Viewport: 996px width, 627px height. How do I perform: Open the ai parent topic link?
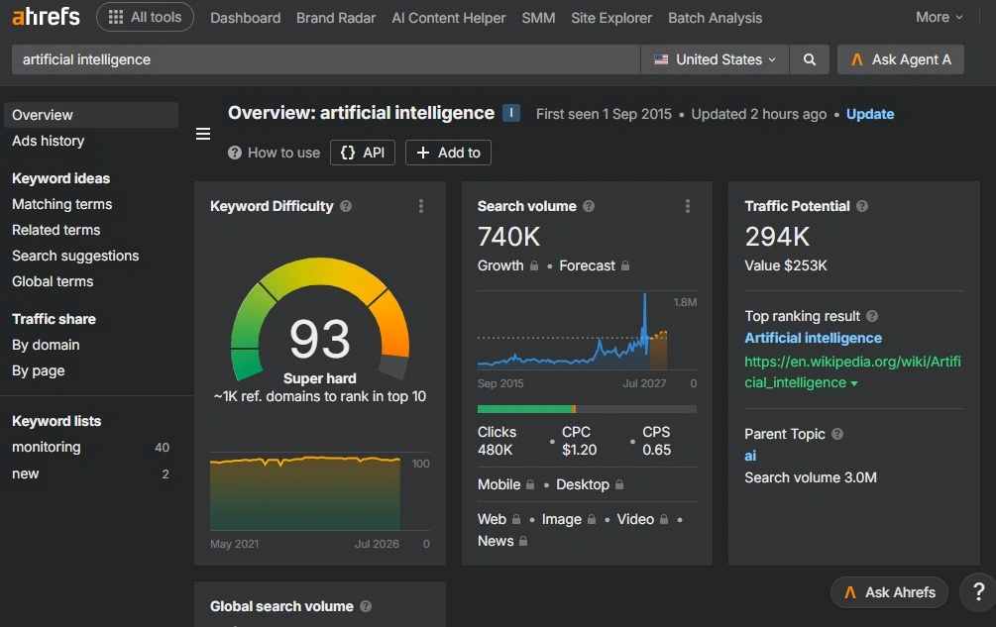click(750, 456)
